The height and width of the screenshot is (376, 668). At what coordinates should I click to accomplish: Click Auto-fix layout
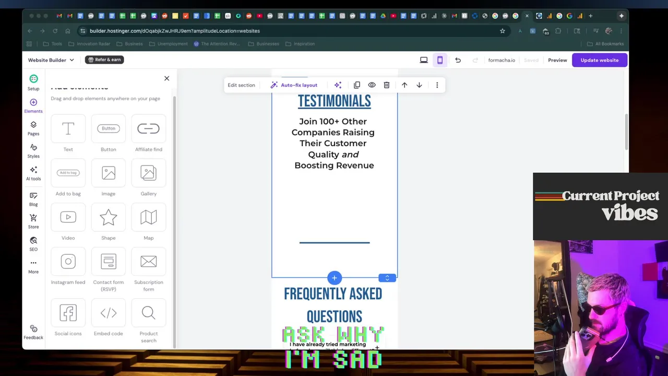(x=294, y=85)
